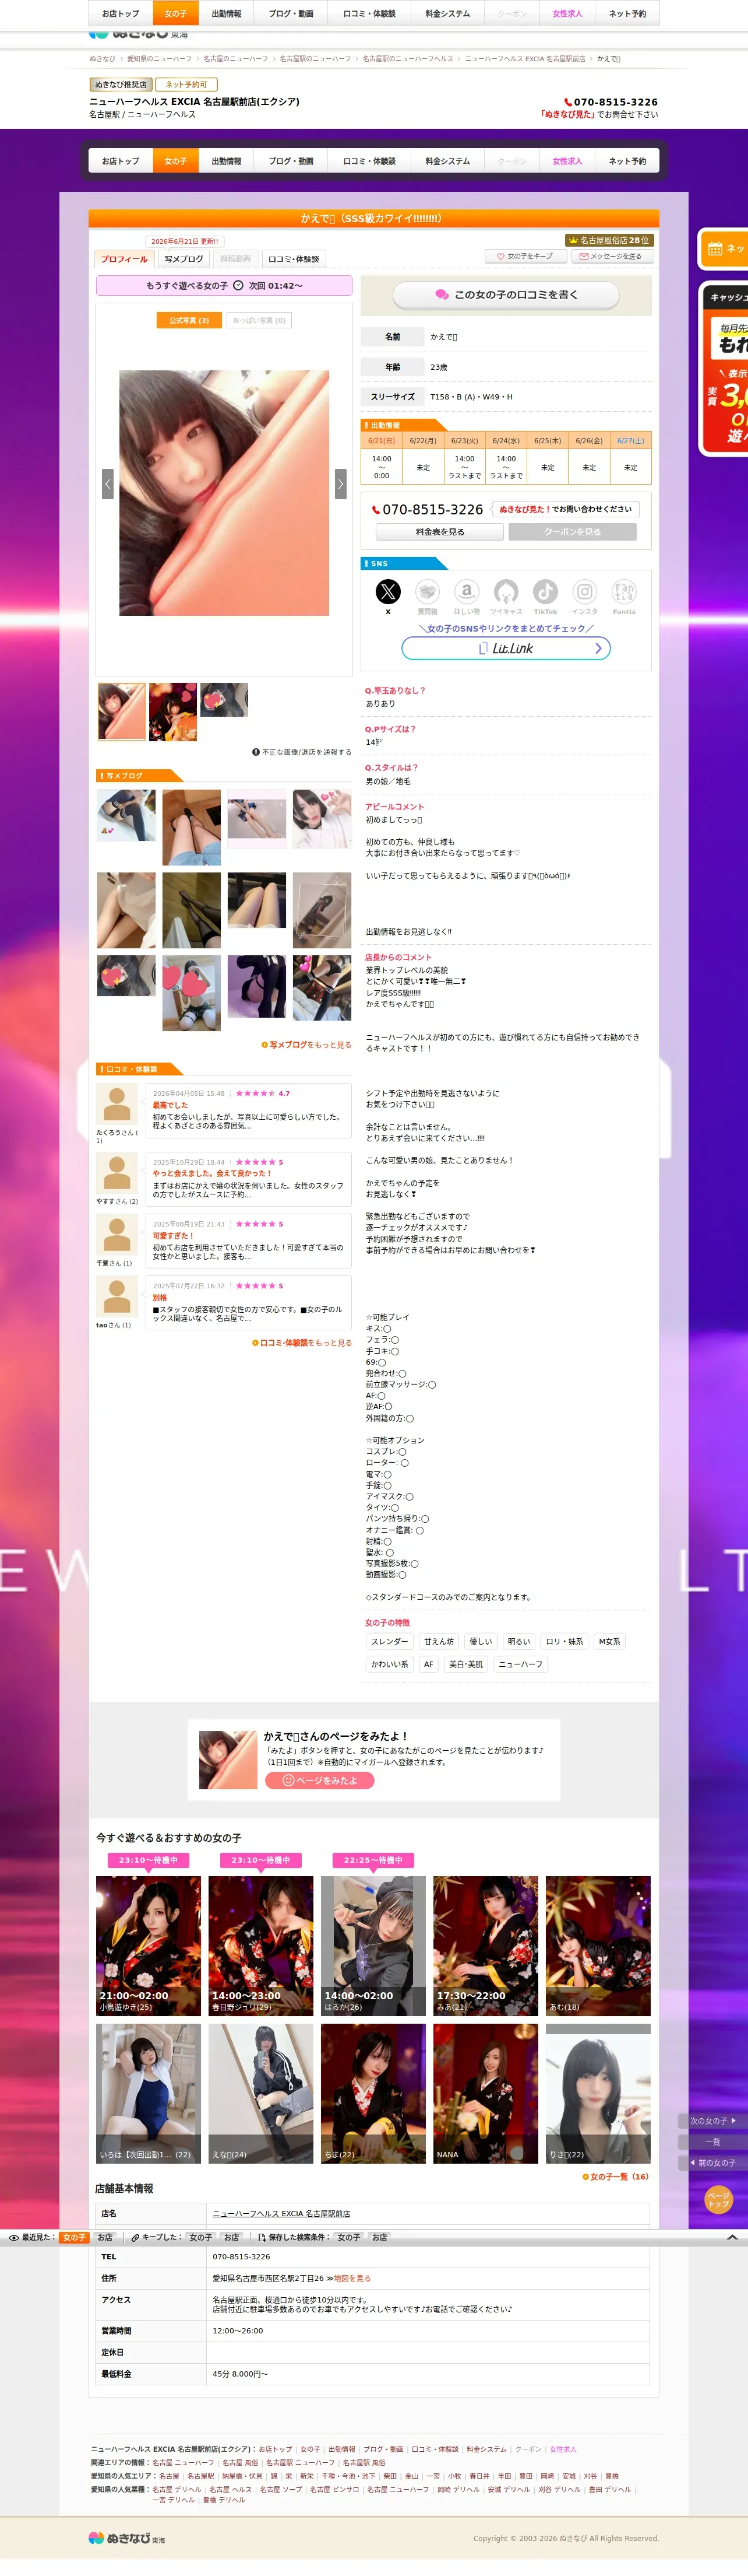The height and width of the screenshot is (2576, 748).
Task: Click the ロリ・妹系 feature tag
Action: click(x=564, y=1641)
